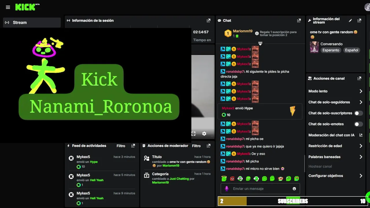The height and width of the screenshot is (208, 370).
Task: Open external link for Moderación del chat con IA
Action: [x=361, y=135]
